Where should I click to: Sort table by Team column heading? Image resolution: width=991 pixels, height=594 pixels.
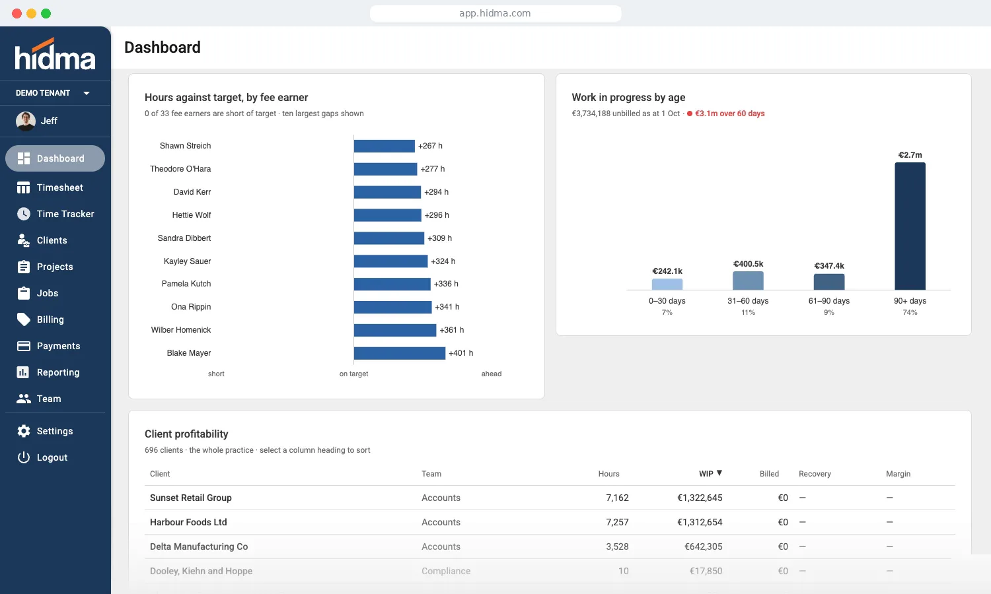431,474
